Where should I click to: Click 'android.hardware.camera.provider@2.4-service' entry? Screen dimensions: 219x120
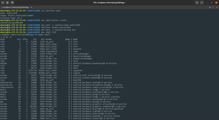coord(98,87)
